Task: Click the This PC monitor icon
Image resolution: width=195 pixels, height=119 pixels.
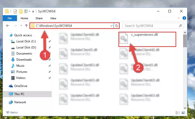Action: point(11,94)
